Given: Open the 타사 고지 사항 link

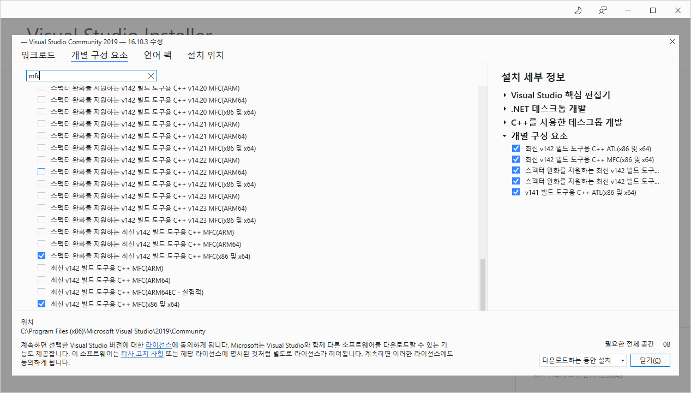Looking at the screenshot, I should pos(142,354).
